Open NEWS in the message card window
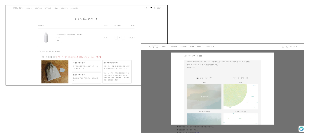Image resolution: width=309 pixels, height=137 pixels. (x=192, y=47)
